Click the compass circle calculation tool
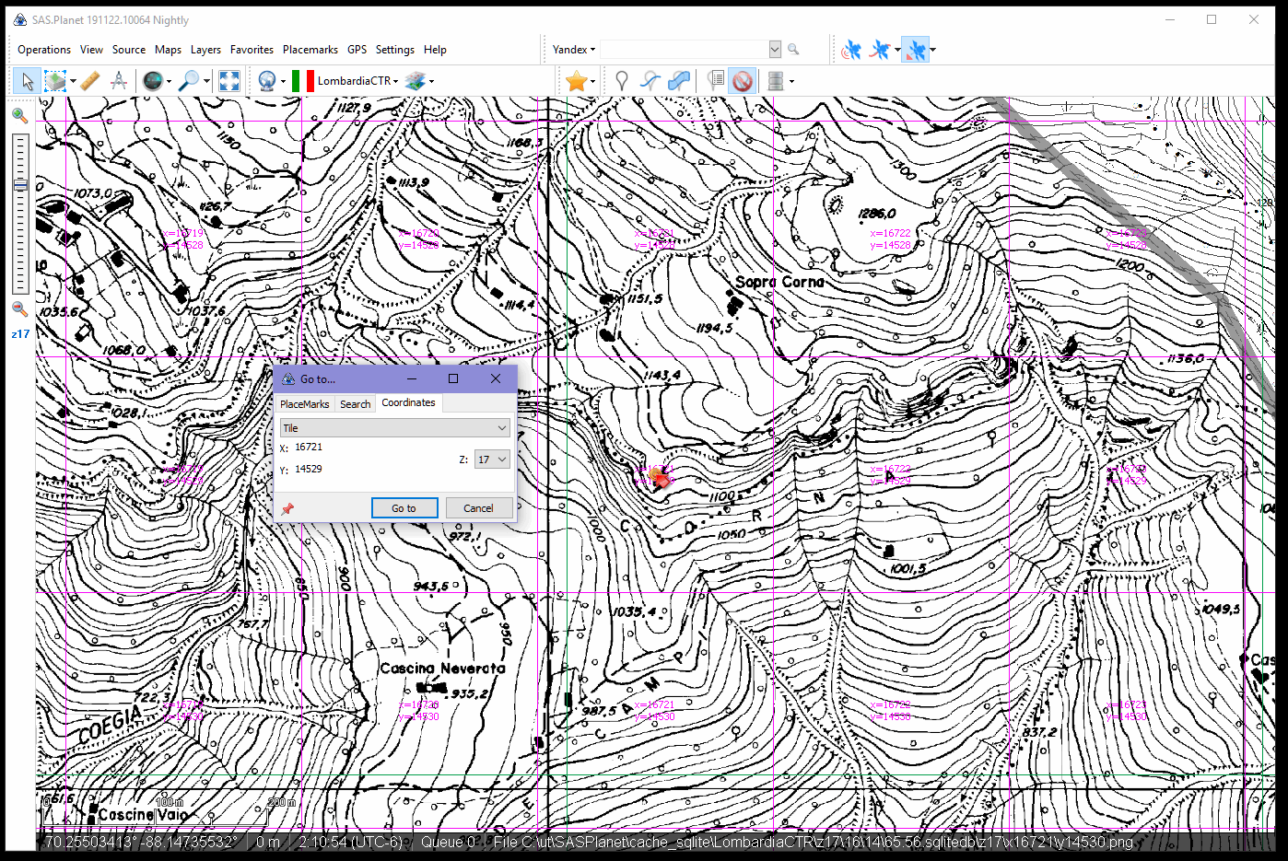The image size is (1288, 861). point(119,81)
